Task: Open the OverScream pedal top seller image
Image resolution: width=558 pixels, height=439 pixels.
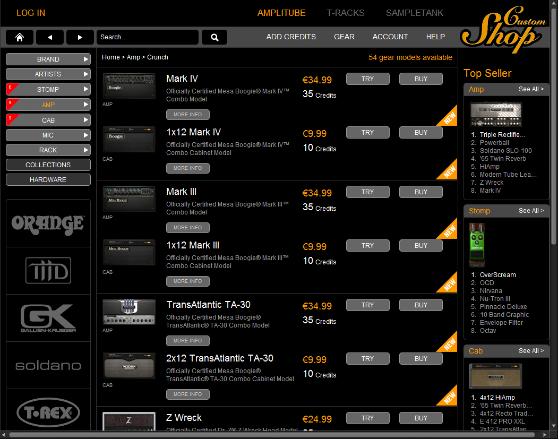Action: pyautogui.click(x=477, y=245)
